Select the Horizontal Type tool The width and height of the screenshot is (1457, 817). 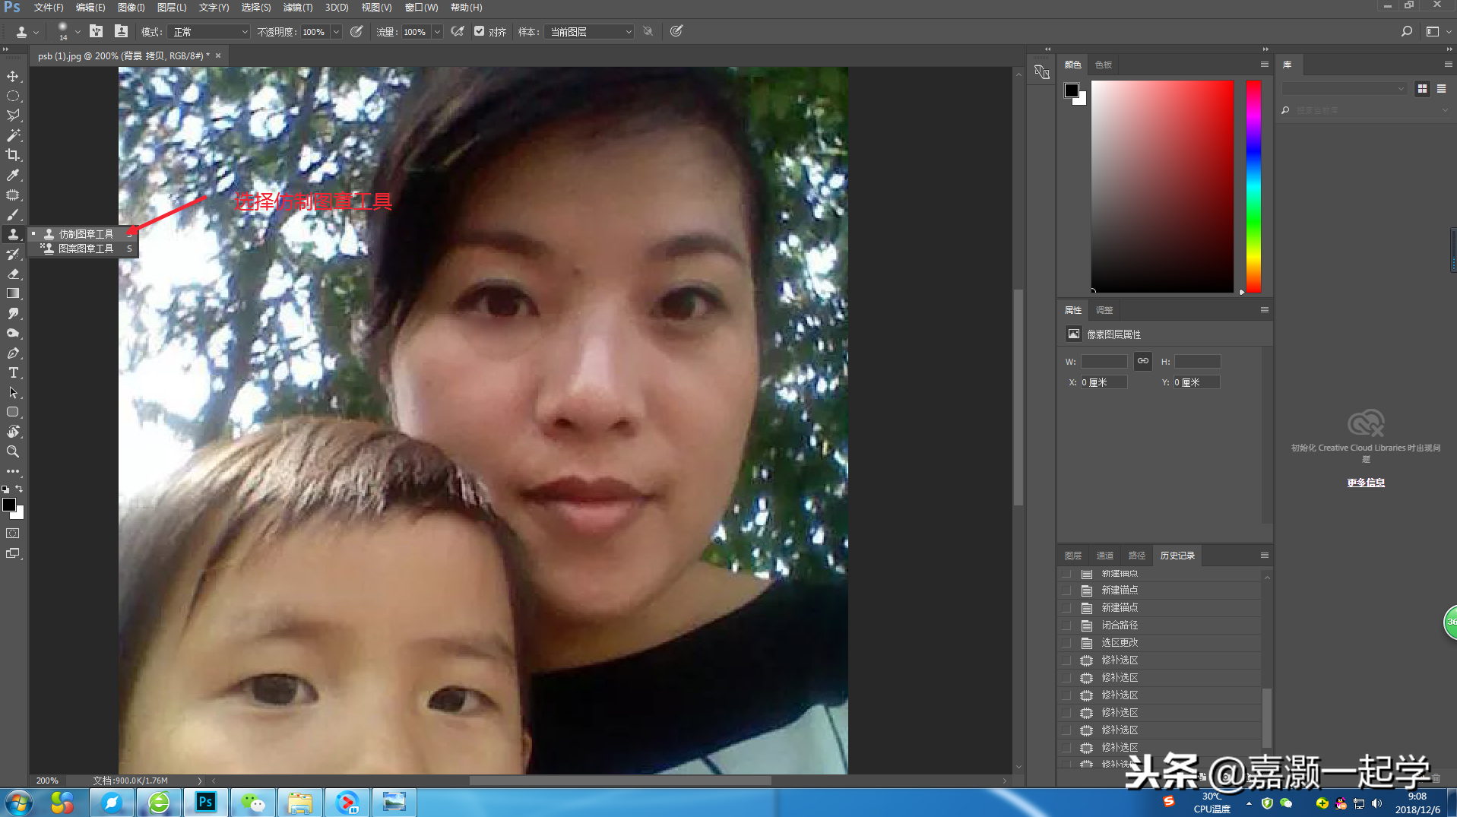[x=13, y=372]
